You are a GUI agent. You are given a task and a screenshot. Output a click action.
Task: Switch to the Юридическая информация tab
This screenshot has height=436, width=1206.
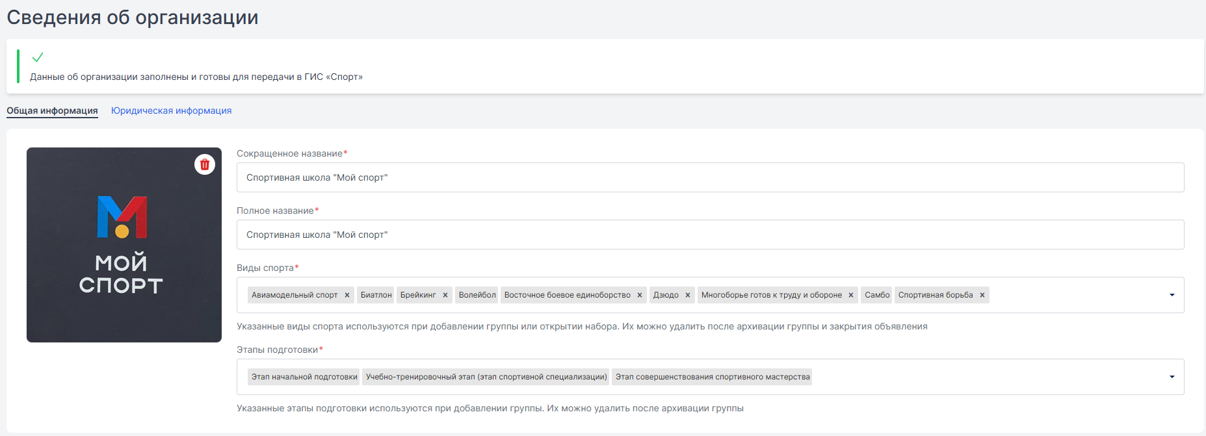coord(171,110)
